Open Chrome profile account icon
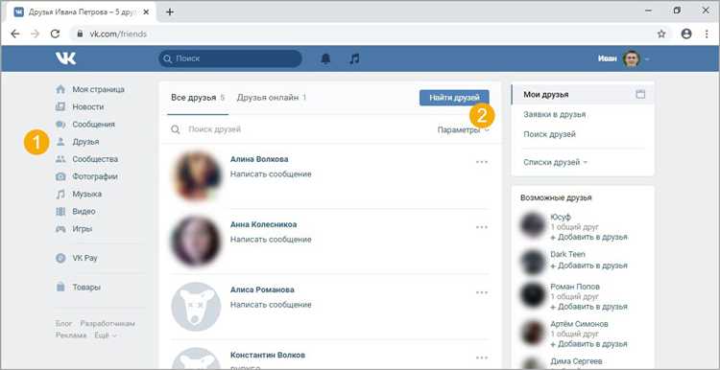Screen dimensions: 720x370 [x=686, y=34]
